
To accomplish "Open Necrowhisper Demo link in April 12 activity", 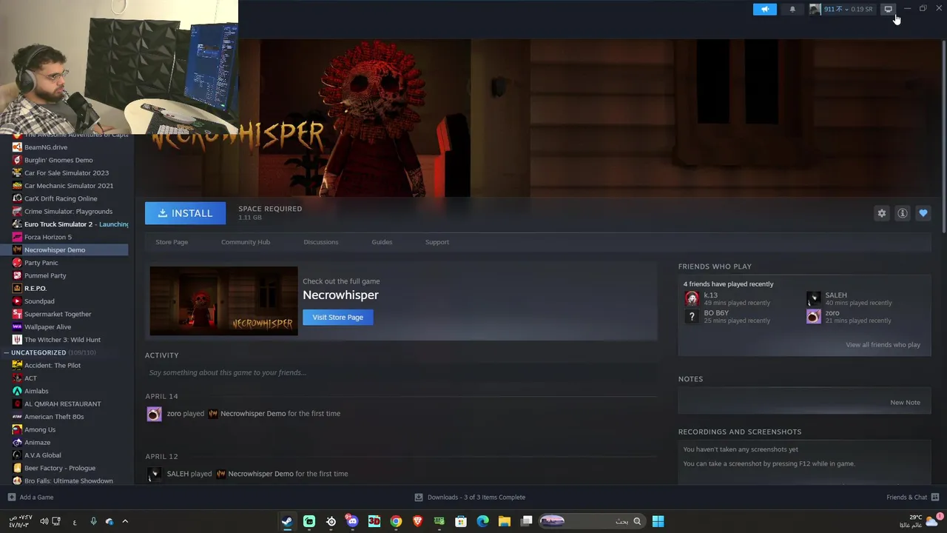I will coord(260,474).
